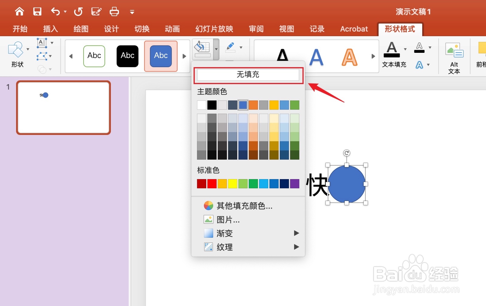Pick the gold theme color swatch
This screenshot has height=306, width=486.
click(x=274, y=105)
